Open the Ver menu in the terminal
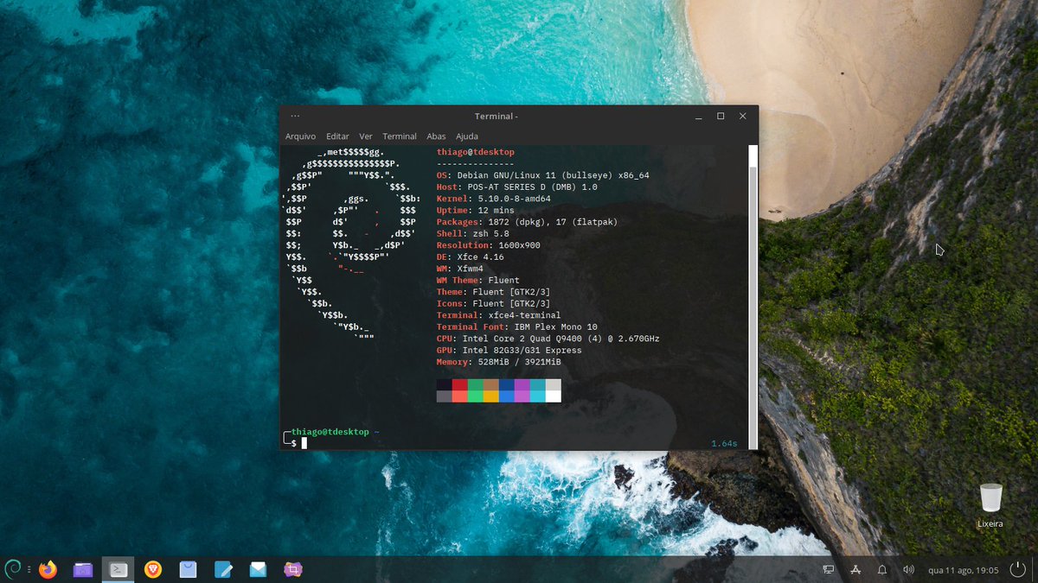Image resolution: width=1038 pixels, height=583 pixels. point(365,136)
